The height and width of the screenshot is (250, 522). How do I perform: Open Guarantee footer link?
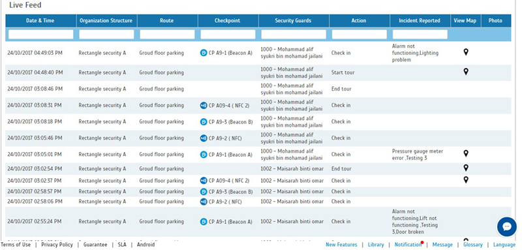[95, 245]
